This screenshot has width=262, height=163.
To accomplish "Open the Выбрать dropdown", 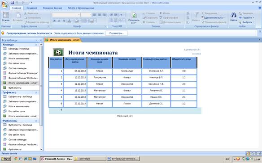I will tap(246, 22).
